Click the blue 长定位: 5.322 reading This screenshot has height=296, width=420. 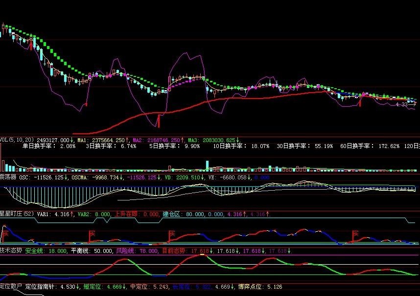pos(192,287)
